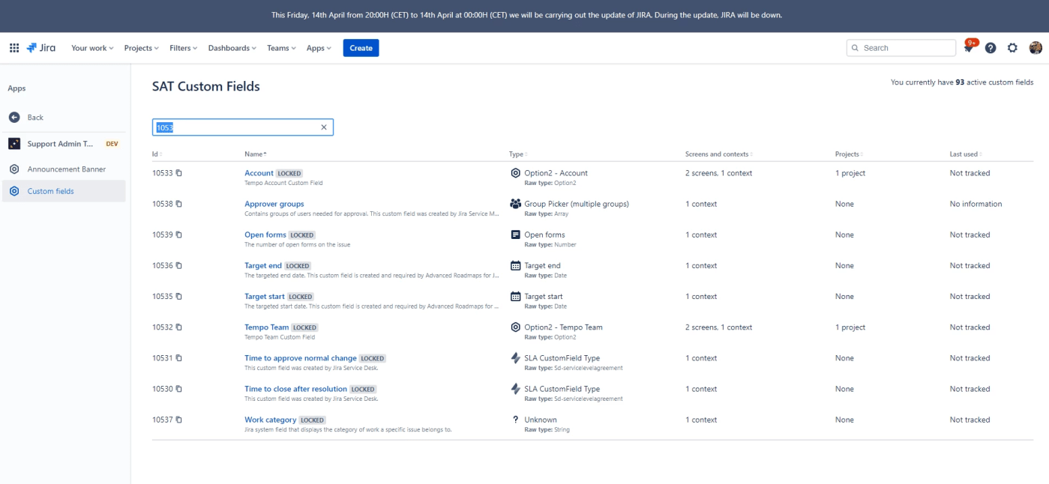This screenshot has height=484, width=1049.
Task: Sort by Last used column header
Action: click(x=965, y=154)
